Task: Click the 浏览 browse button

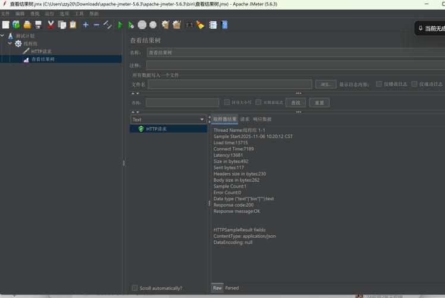Action: [x=326, y=84]
